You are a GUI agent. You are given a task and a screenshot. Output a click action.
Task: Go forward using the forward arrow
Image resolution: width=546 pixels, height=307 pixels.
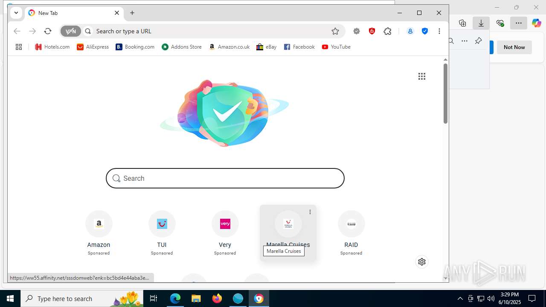pos(32,31)
